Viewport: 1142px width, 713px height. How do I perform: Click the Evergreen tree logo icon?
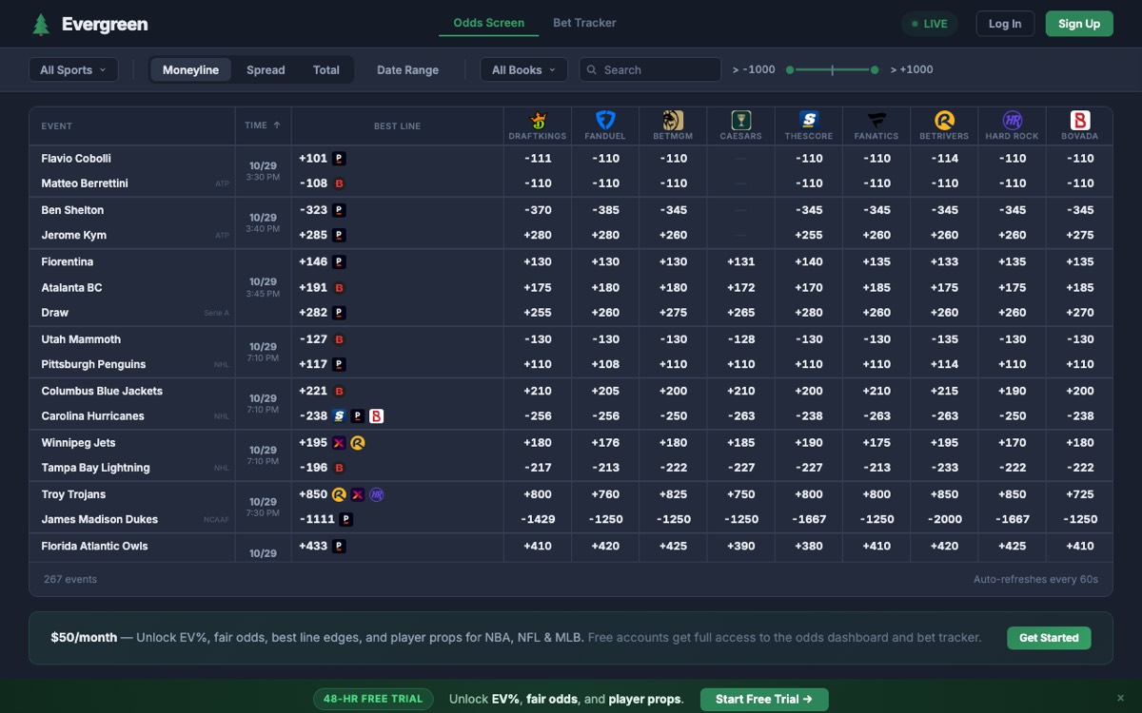pyautogui.click(x=41, y=25)
